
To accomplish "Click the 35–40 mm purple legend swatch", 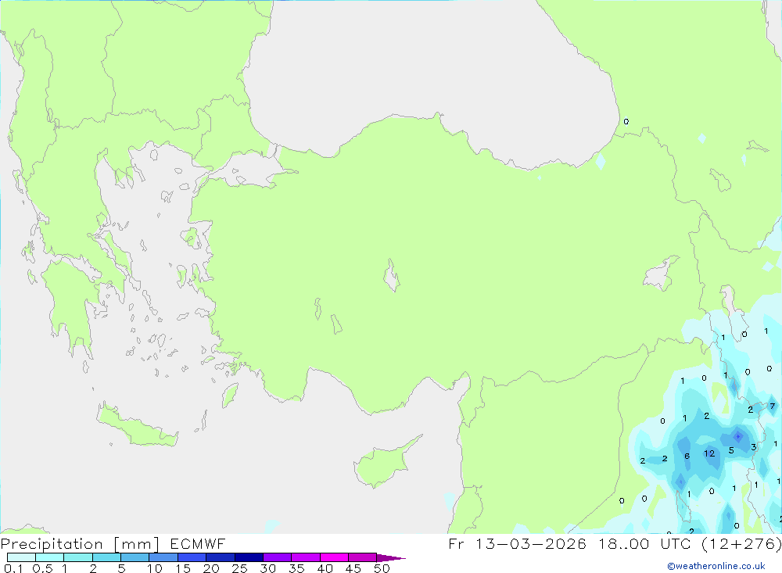I will click(305, 557).
